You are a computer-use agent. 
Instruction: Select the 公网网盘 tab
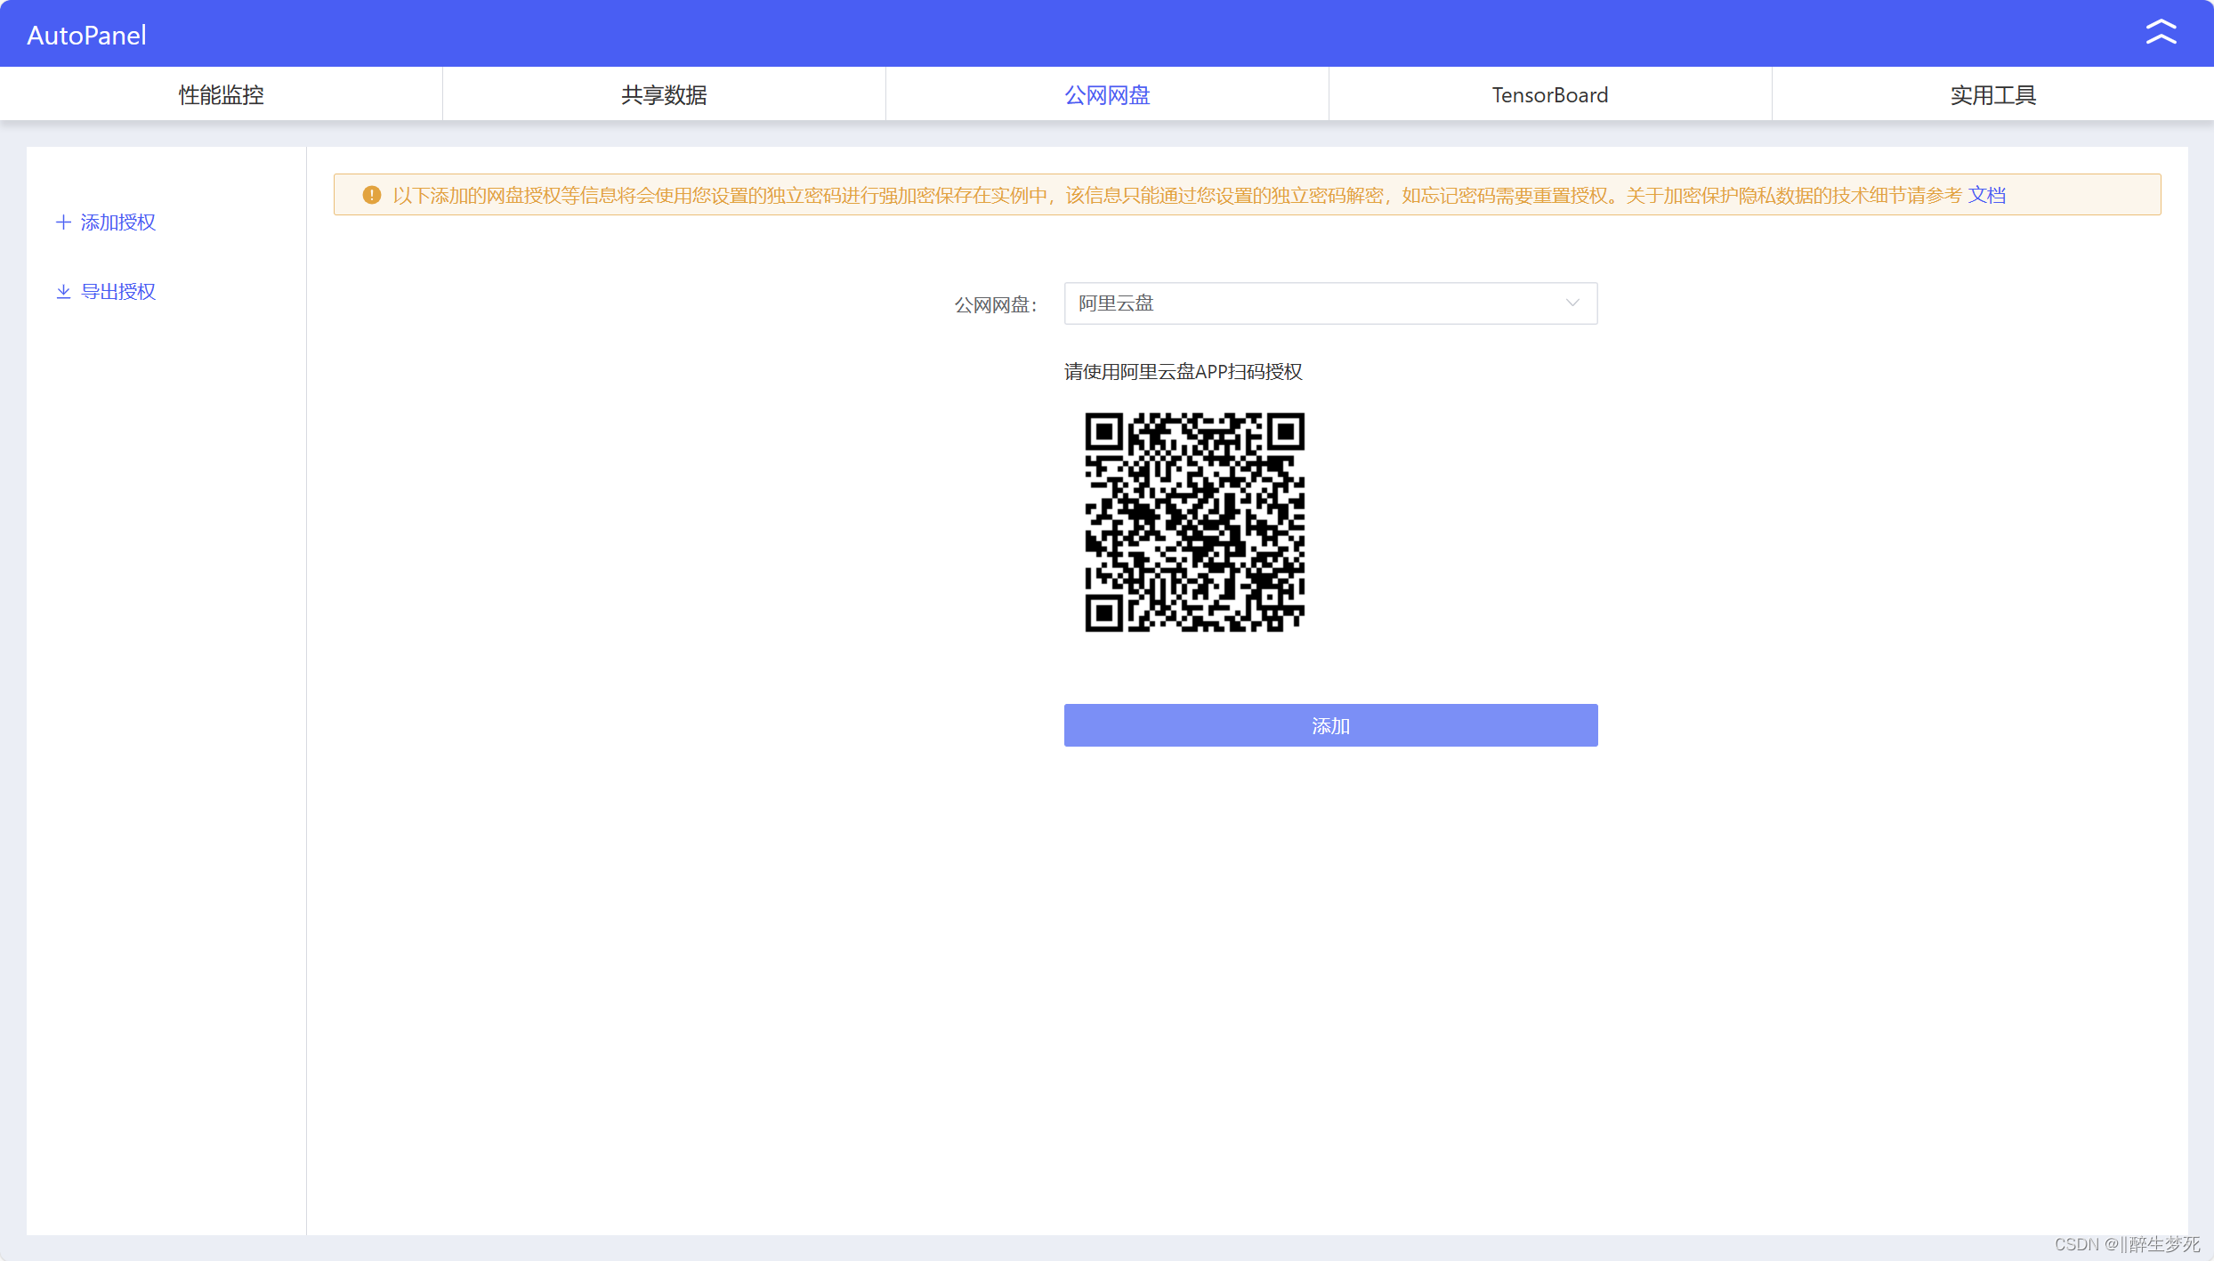click(1107, 94)
